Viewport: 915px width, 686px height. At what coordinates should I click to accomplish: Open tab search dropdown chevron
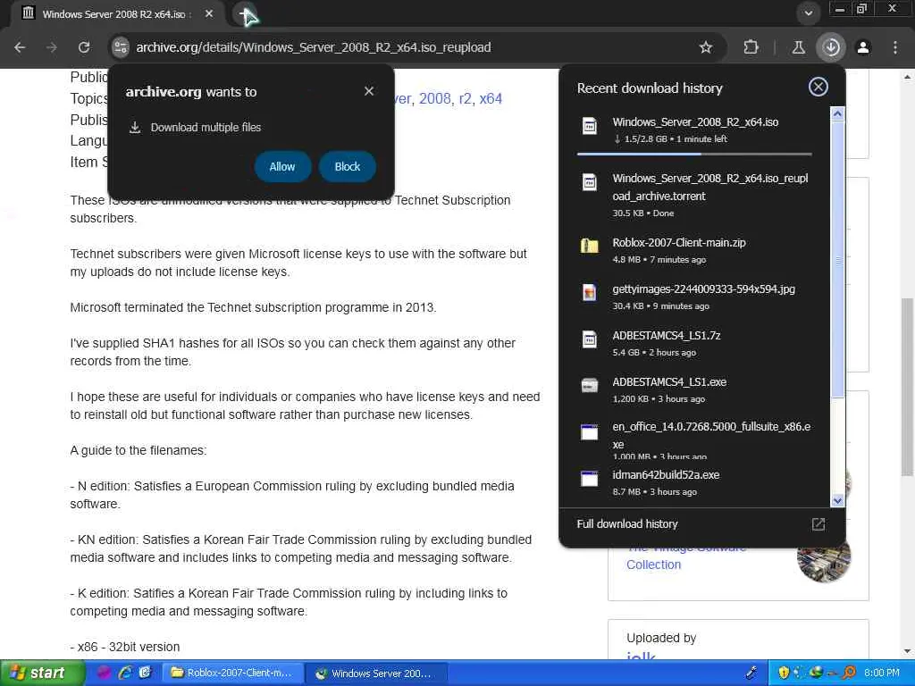pyautogui.click(x=808, y=13)
